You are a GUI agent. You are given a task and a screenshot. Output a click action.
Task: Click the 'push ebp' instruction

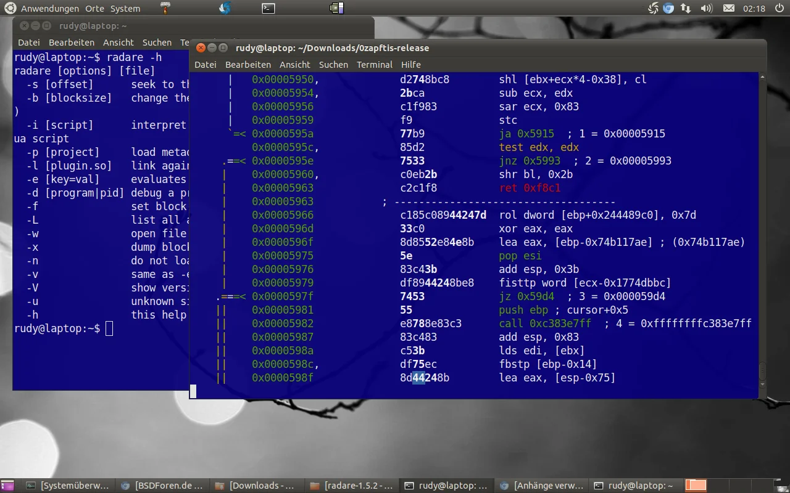(x=523, y=310)
